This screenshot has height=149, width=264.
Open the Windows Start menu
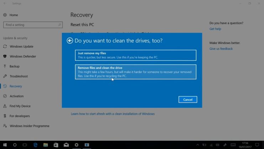click(5, 145)
